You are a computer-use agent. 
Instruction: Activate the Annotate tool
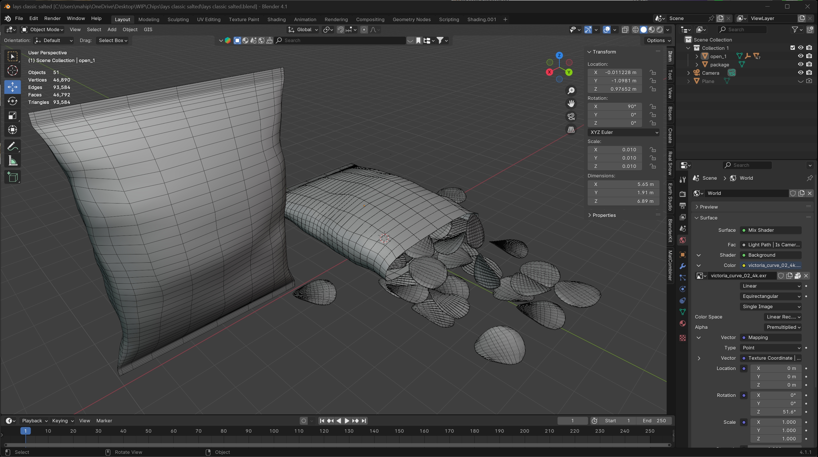click(x=12, y=147)
